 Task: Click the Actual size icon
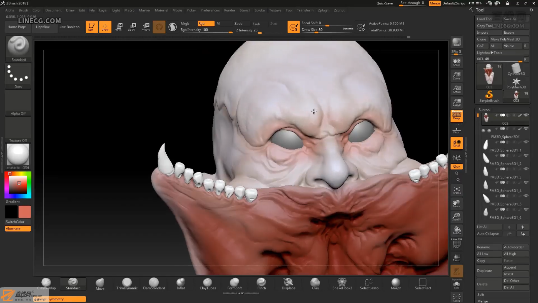click(x=457, y=89)
